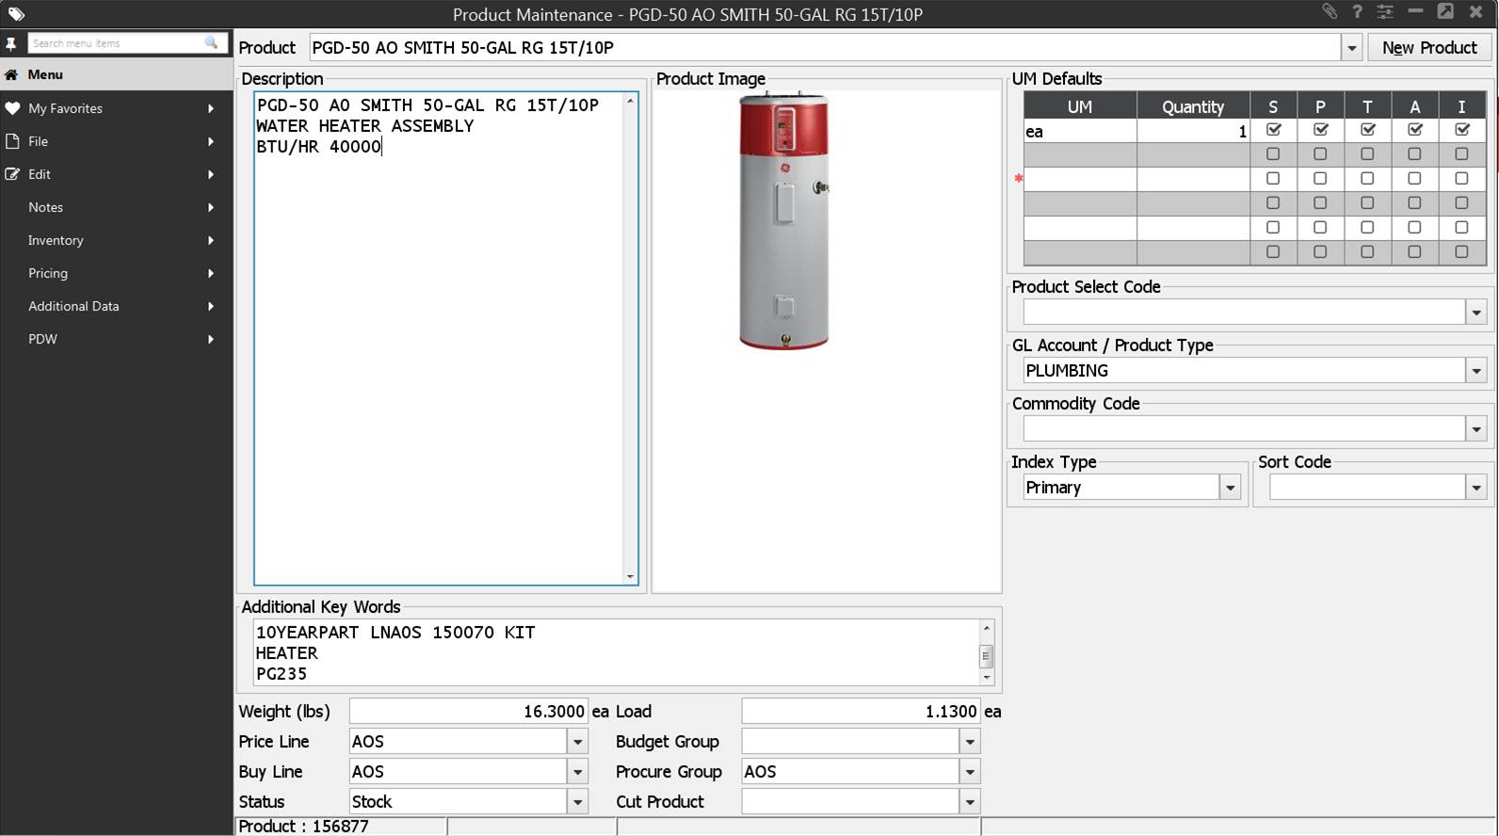
Task: Maximize the Product Maintenance window
Action: coord(1445,11)
